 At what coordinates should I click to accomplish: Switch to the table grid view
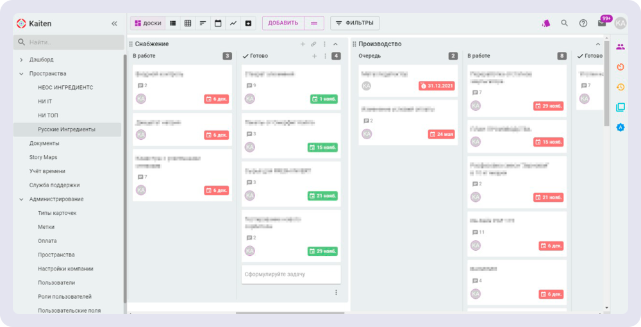coord(188,23)
